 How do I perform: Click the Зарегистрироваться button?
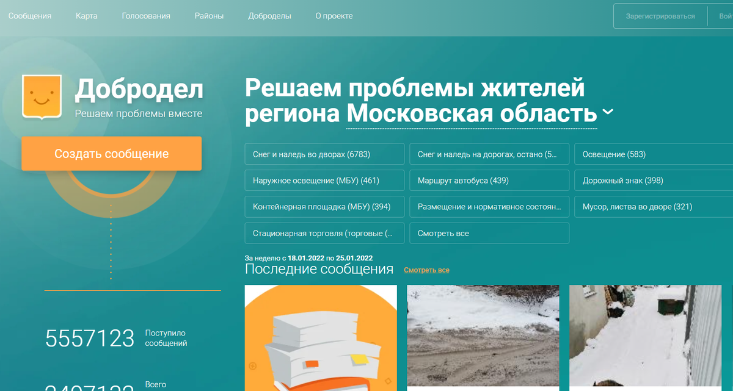pos(660,16)
